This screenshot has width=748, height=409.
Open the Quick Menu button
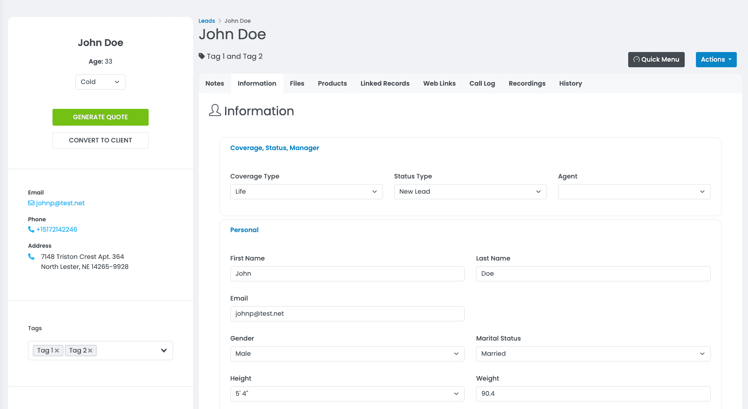pyautogui.click(x=656, y=60)
